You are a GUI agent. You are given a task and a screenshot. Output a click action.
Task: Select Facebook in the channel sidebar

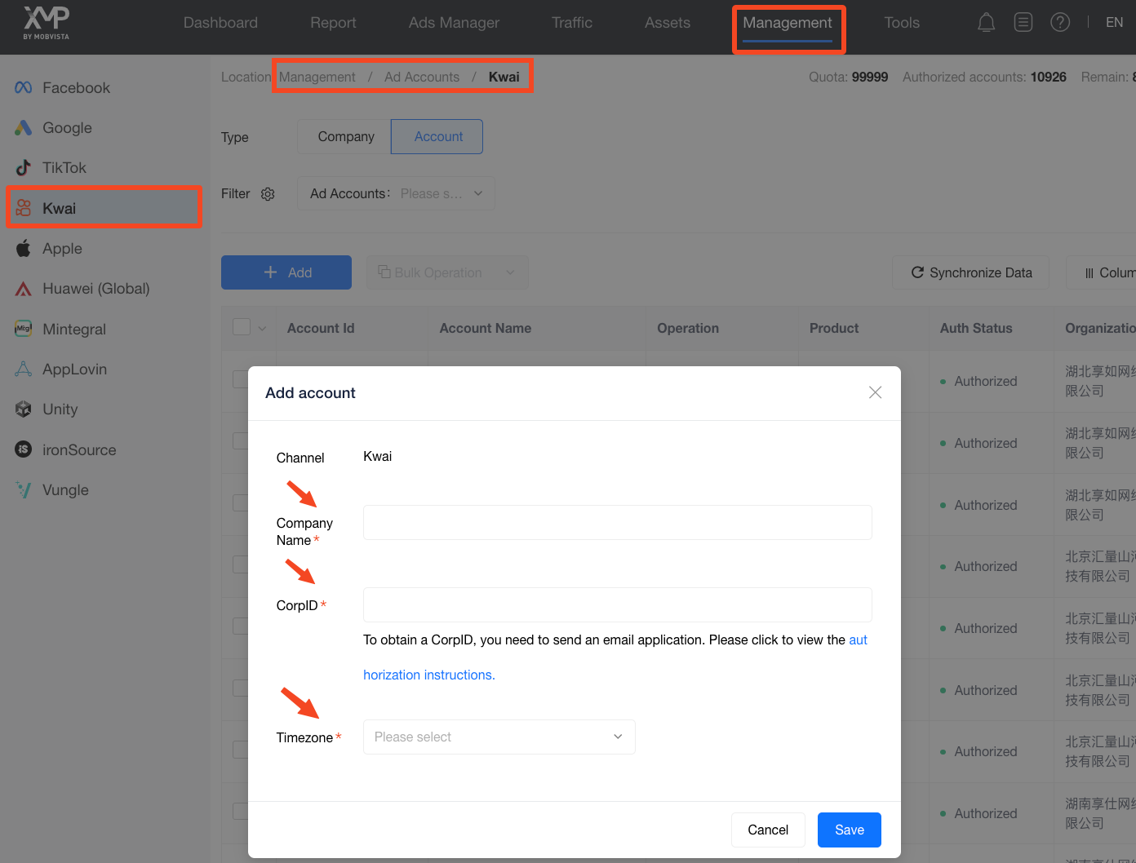76,88
